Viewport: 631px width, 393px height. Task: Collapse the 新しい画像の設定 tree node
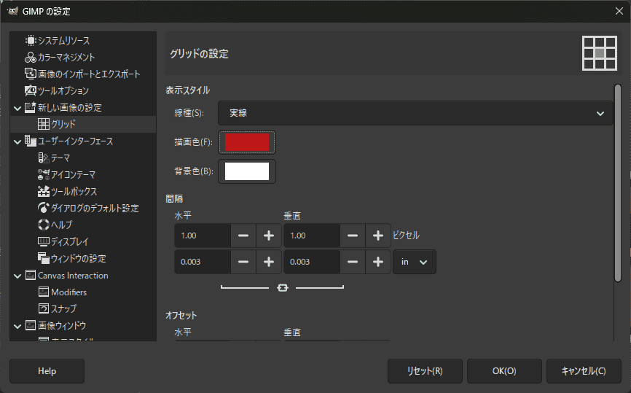pyautogui.click(x=17, y=108)
